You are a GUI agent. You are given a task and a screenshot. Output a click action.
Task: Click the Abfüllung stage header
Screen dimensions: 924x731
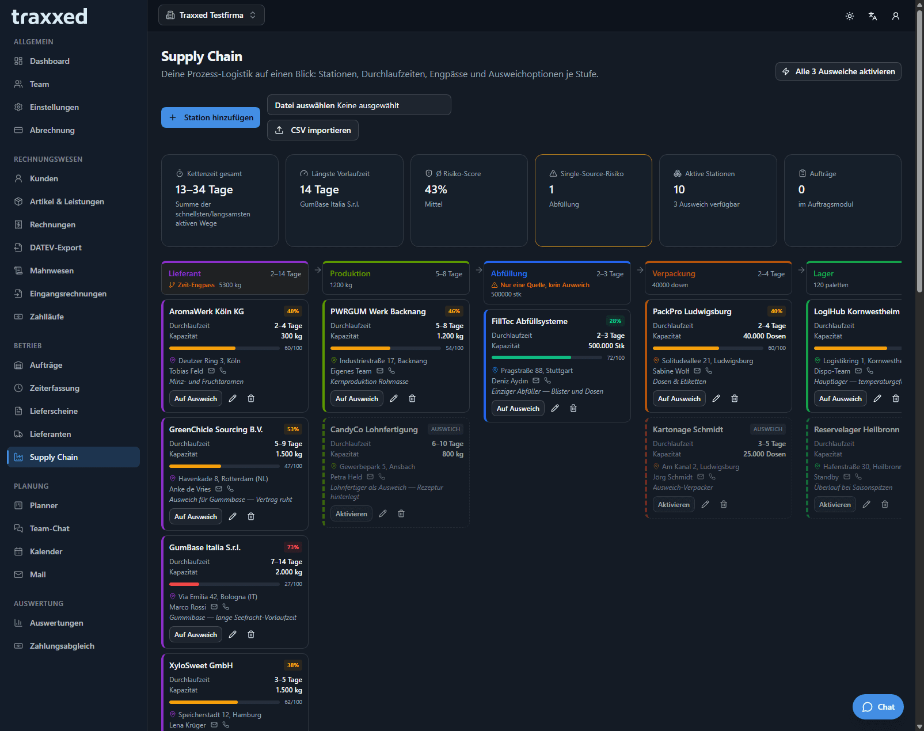coord(557,283)
